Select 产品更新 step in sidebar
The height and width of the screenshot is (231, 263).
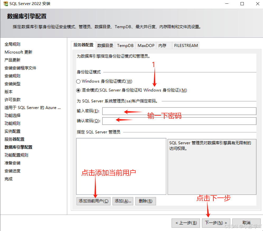12,60
